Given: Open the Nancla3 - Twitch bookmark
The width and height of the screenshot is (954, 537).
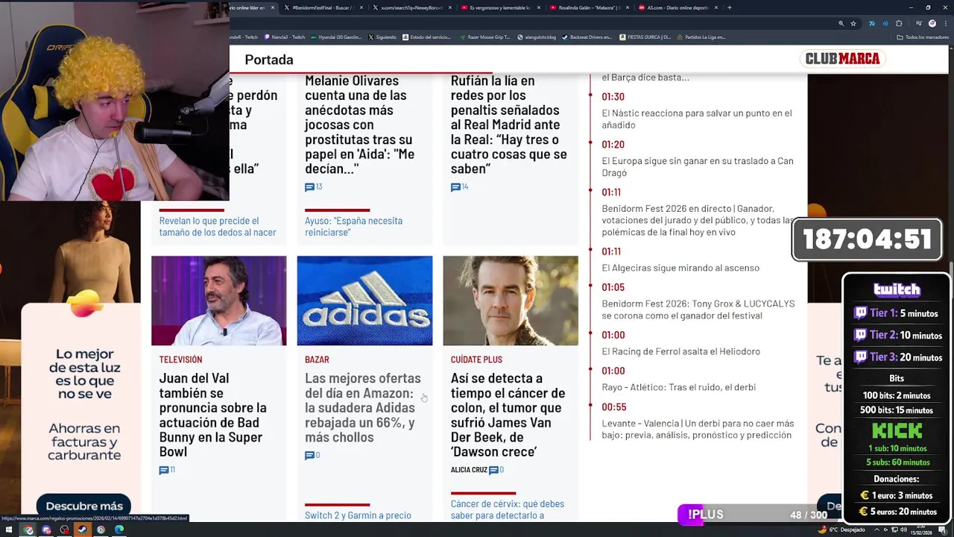Looking at the screenshot, I should 285,37.
